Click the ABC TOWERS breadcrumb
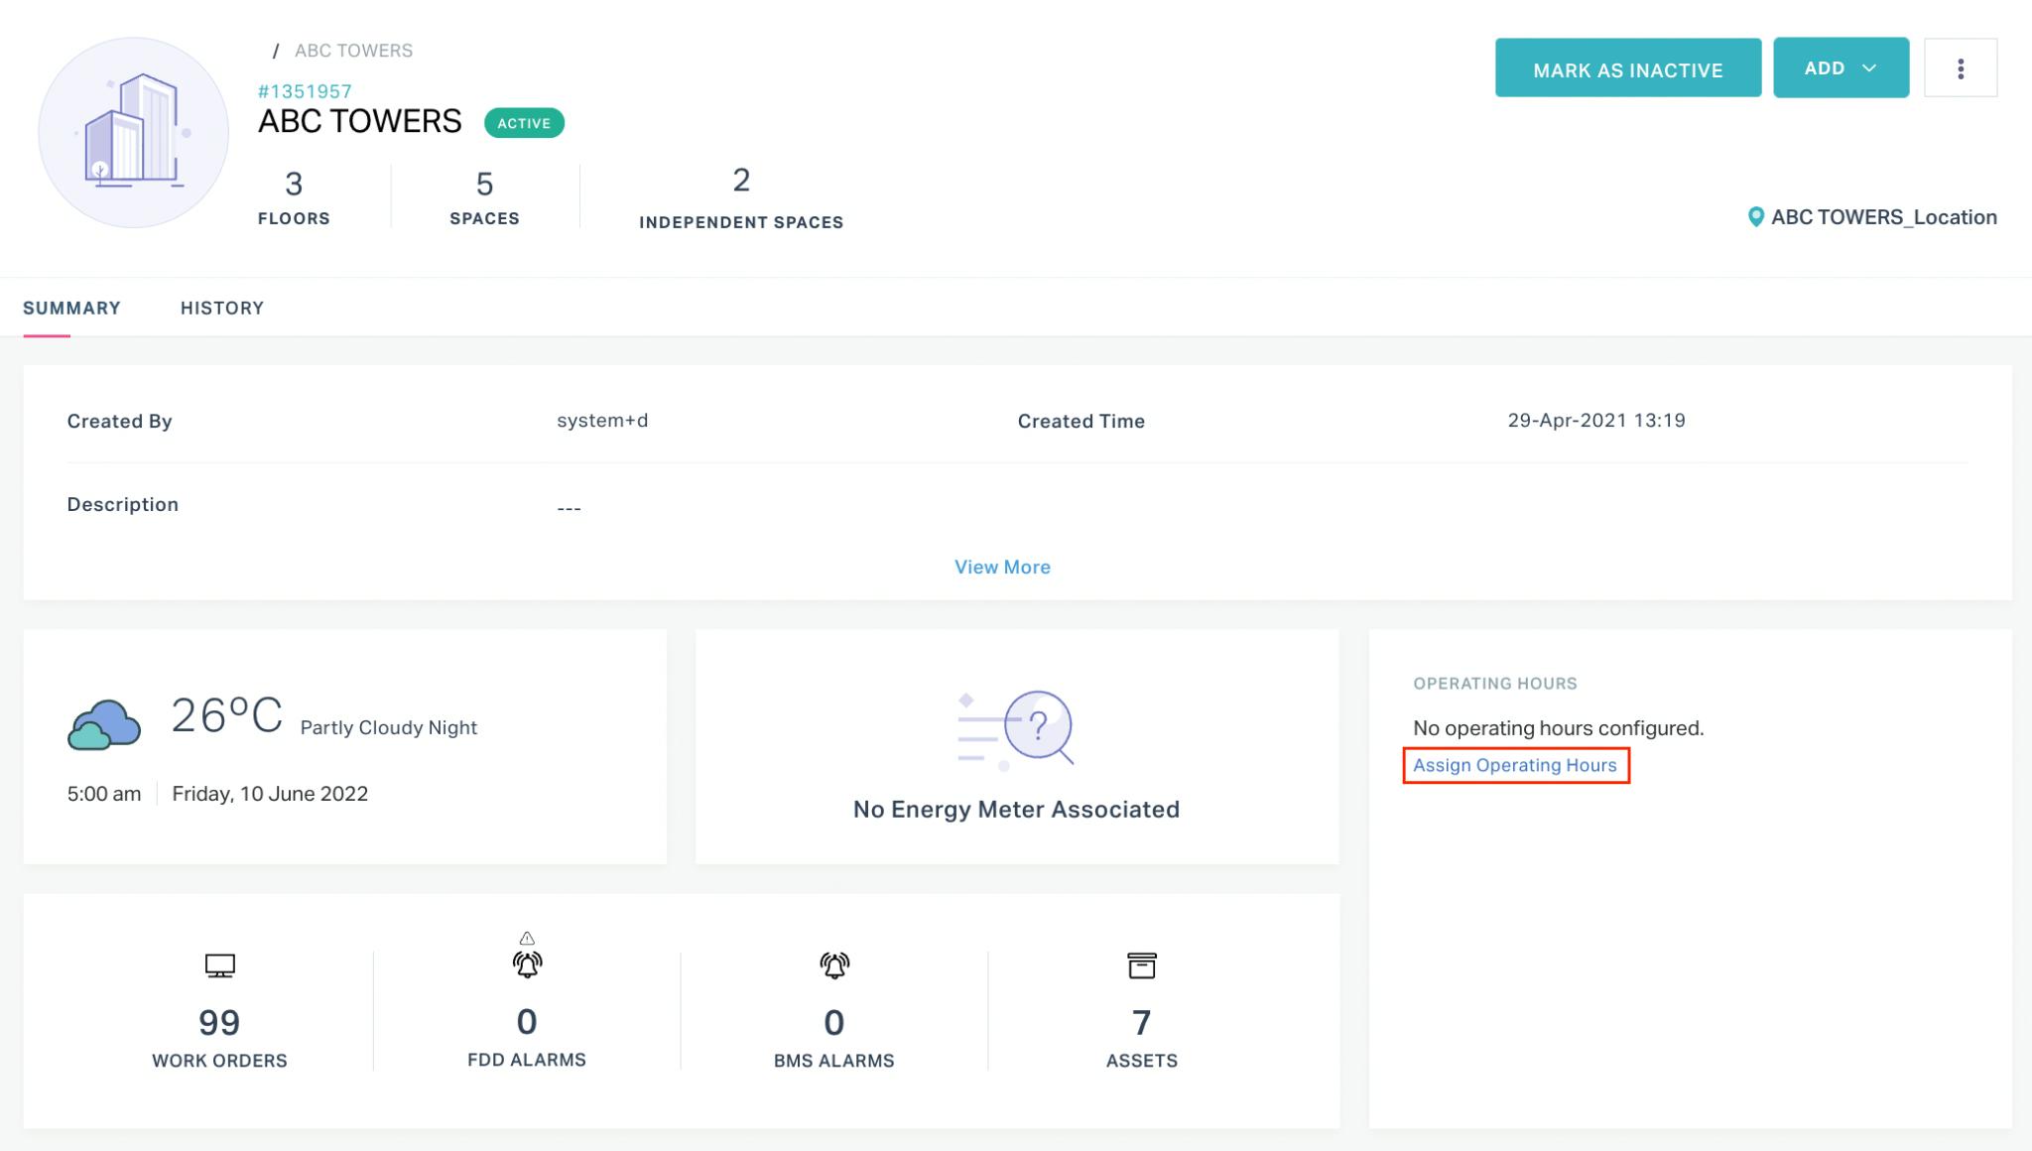 [353, 51]
